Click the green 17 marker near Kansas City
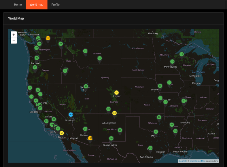 pos(165,102)
